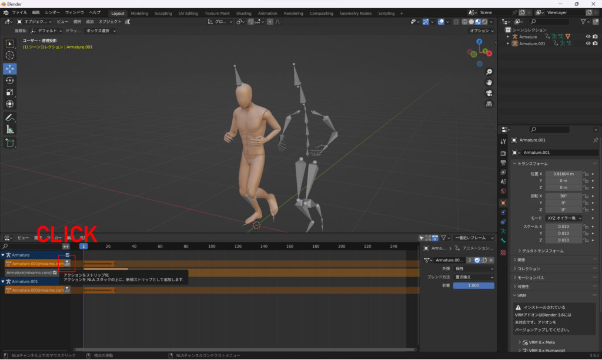This screenshot has width=602, height=360.
Task: Click the hand pan view icon
Action: pyautogui.click(x=489, y=83)
